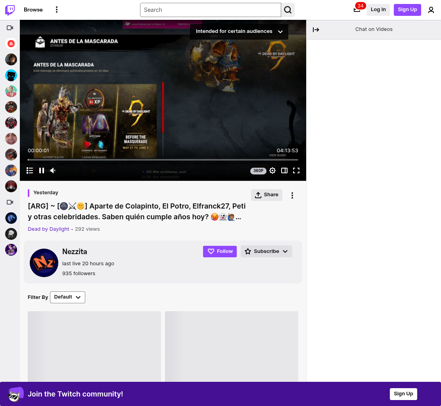The height and width of the screenshot is (406, 441).
Task: Click Sign Up in the top bar
Action: click(x=407, y=10)
